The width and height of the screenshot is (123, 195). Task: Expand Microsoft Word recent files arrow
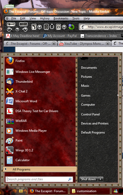71,101
